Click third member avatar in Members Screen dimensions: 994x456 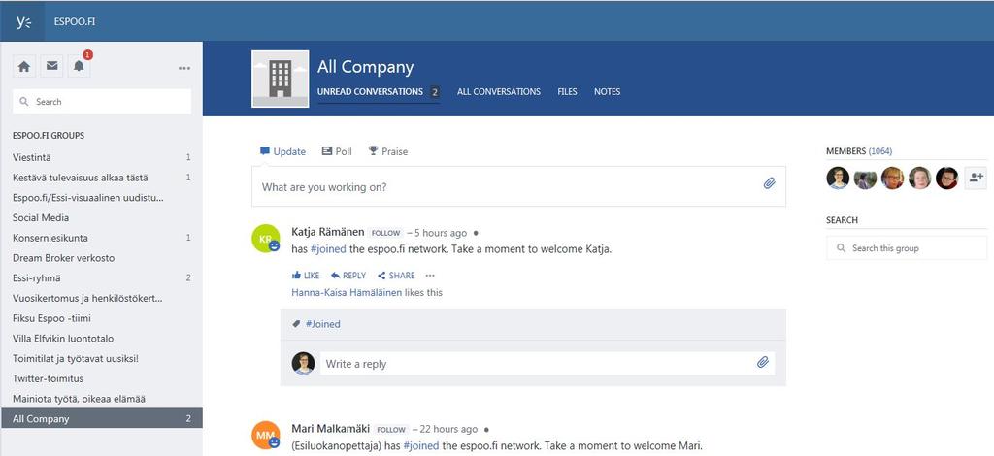pyautogui.click(x=892, y=178)
